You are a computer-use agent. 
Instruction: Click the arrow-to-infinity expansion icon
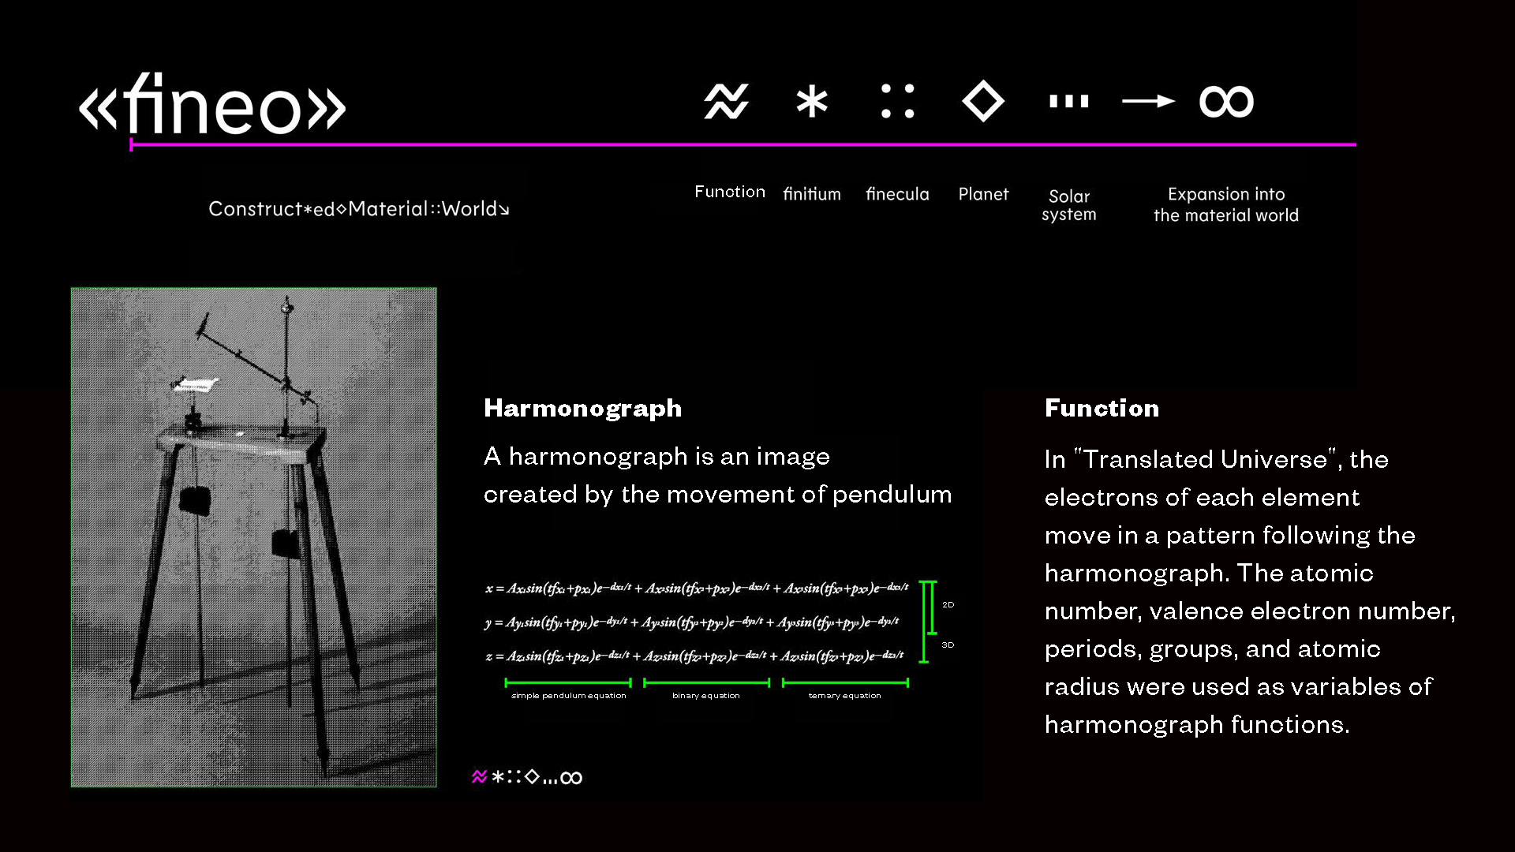[x=1149, y=101]
